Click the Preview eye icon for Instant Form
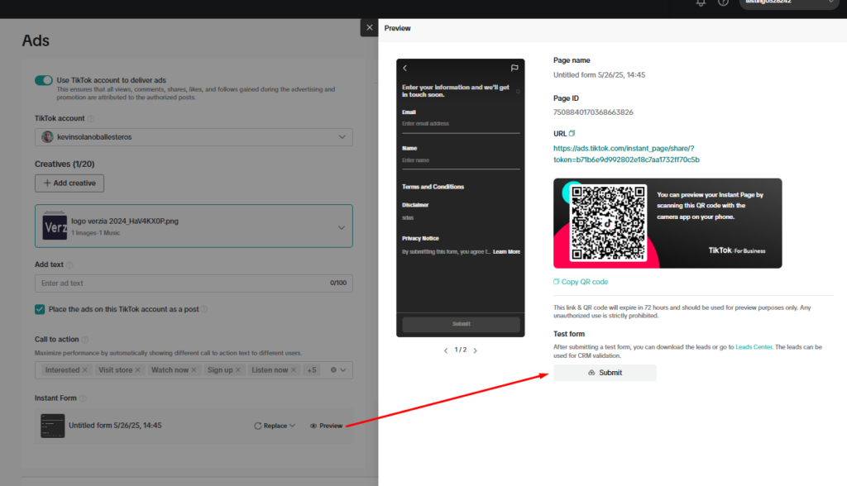This screenshot has width=847, height=486. click(314, 426)
